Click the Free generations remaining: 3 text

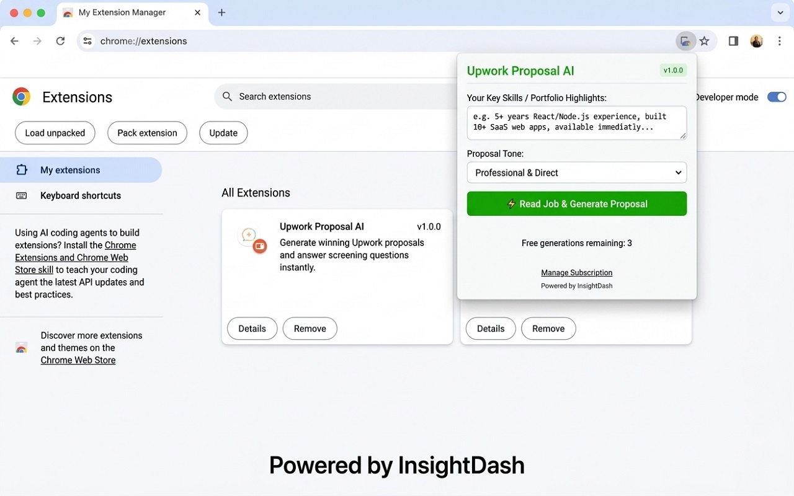[x=577, y=243]
